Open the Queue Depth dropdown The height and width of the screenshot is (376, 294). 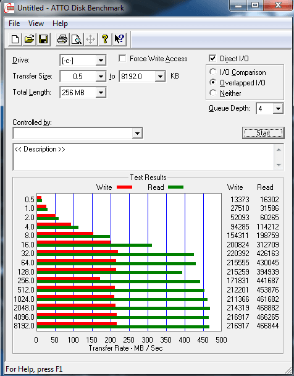[x=278, y=109]
